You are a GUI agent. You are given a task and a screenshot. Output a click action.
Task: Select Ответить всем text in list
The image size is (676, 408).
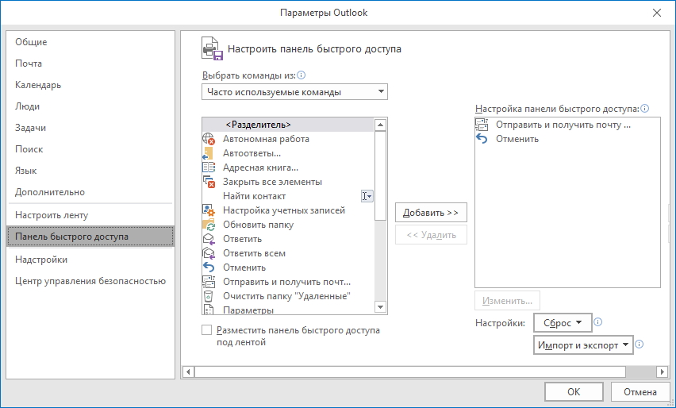click(x=255, y=253)
